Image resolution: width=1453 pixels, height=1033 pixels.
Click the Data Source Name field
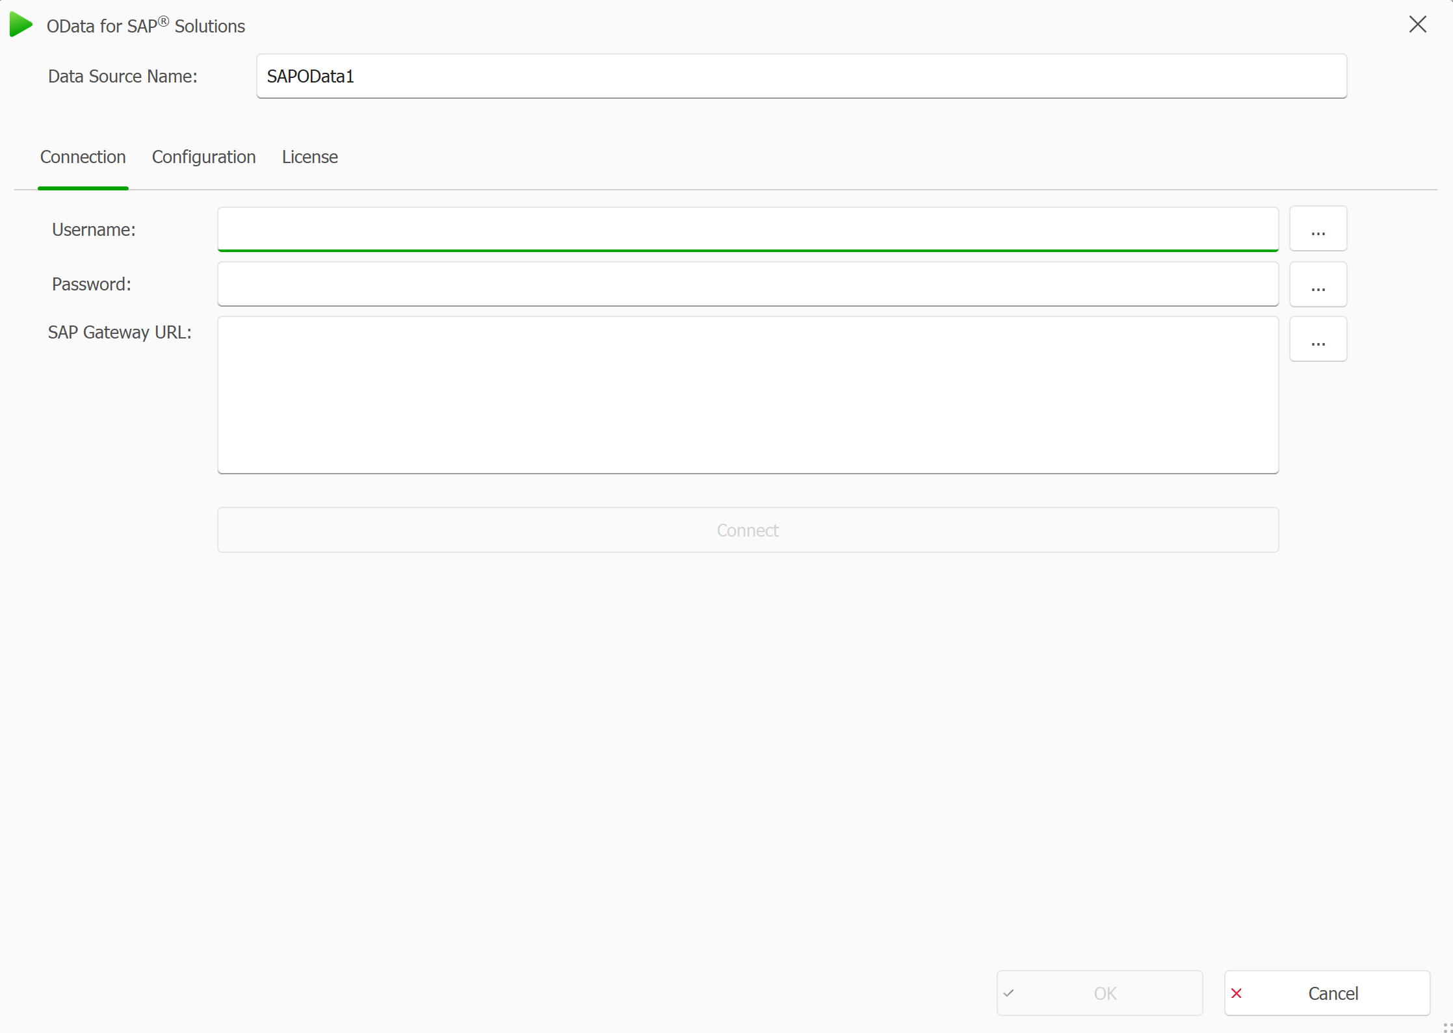(801, 76)
